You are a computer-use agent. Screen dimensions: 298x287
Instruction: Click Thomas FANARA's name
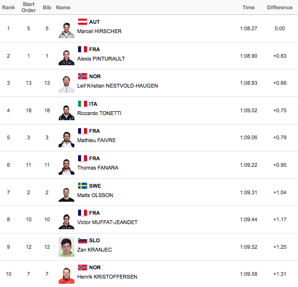[98, 168]
